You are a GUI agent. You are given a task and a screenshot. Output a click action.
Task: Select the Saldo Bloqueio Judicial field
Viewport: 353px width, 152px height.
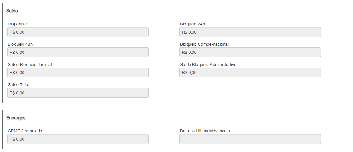tap(78, 72)
